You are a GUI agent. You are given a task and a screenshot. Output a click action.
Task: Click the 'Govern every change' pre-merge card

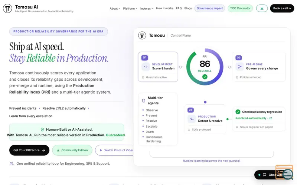(259, 67)
